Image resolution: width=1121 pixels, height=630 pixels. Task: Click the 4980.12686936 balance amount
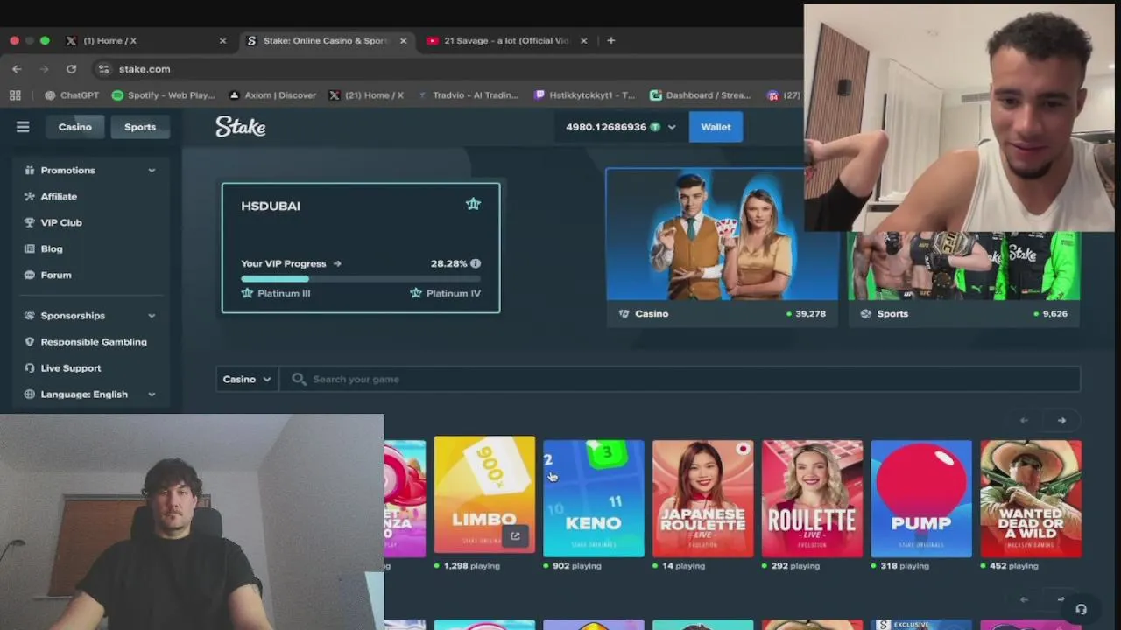click(x=606, y=127)
